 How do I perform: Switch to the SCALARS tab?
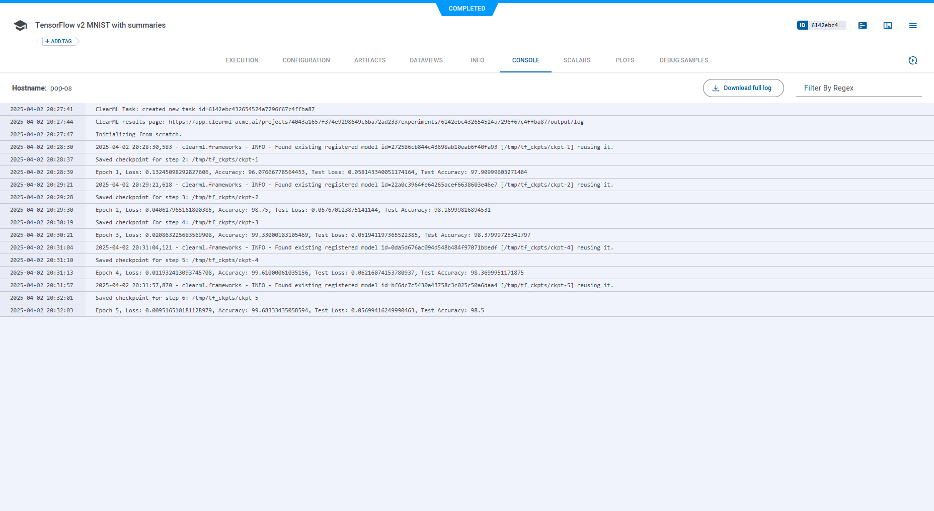[x=577, y=60]
